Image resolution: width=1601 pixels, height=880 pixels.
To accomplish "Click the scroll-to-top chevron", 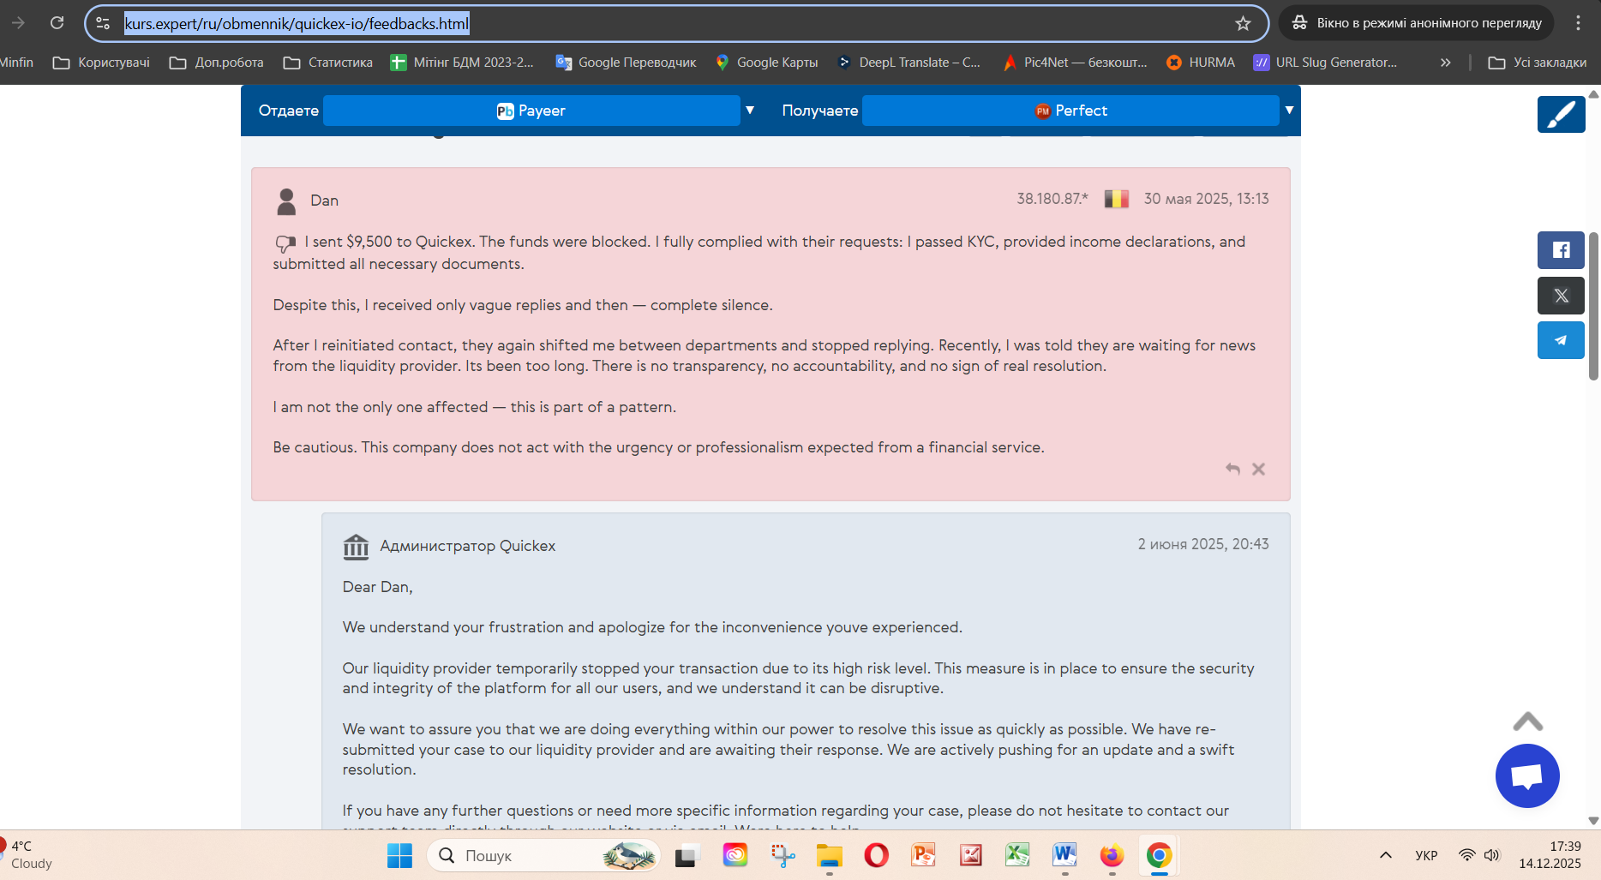I will pyautogui.click(x=1527, y=721).
